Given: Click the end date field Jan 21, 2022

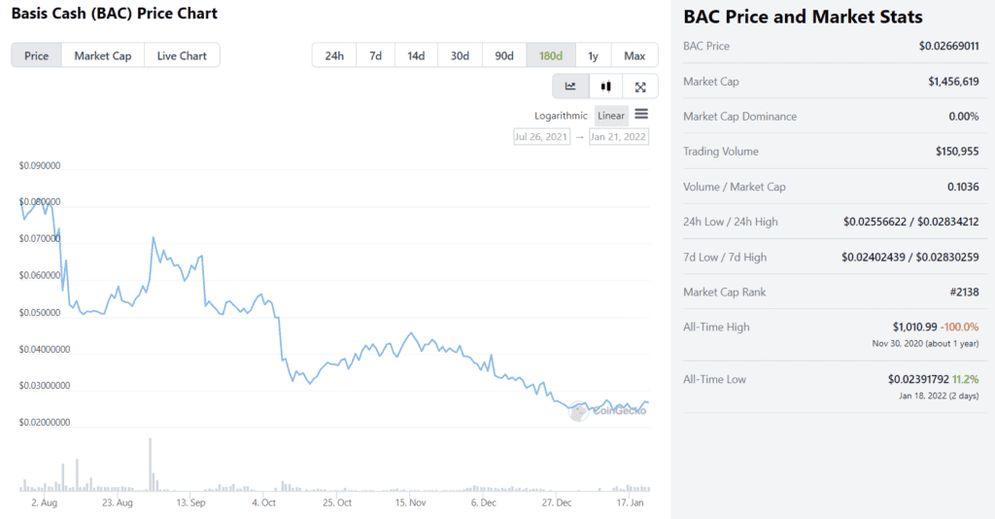Looking at the screenshot, I should pos(618,137).
